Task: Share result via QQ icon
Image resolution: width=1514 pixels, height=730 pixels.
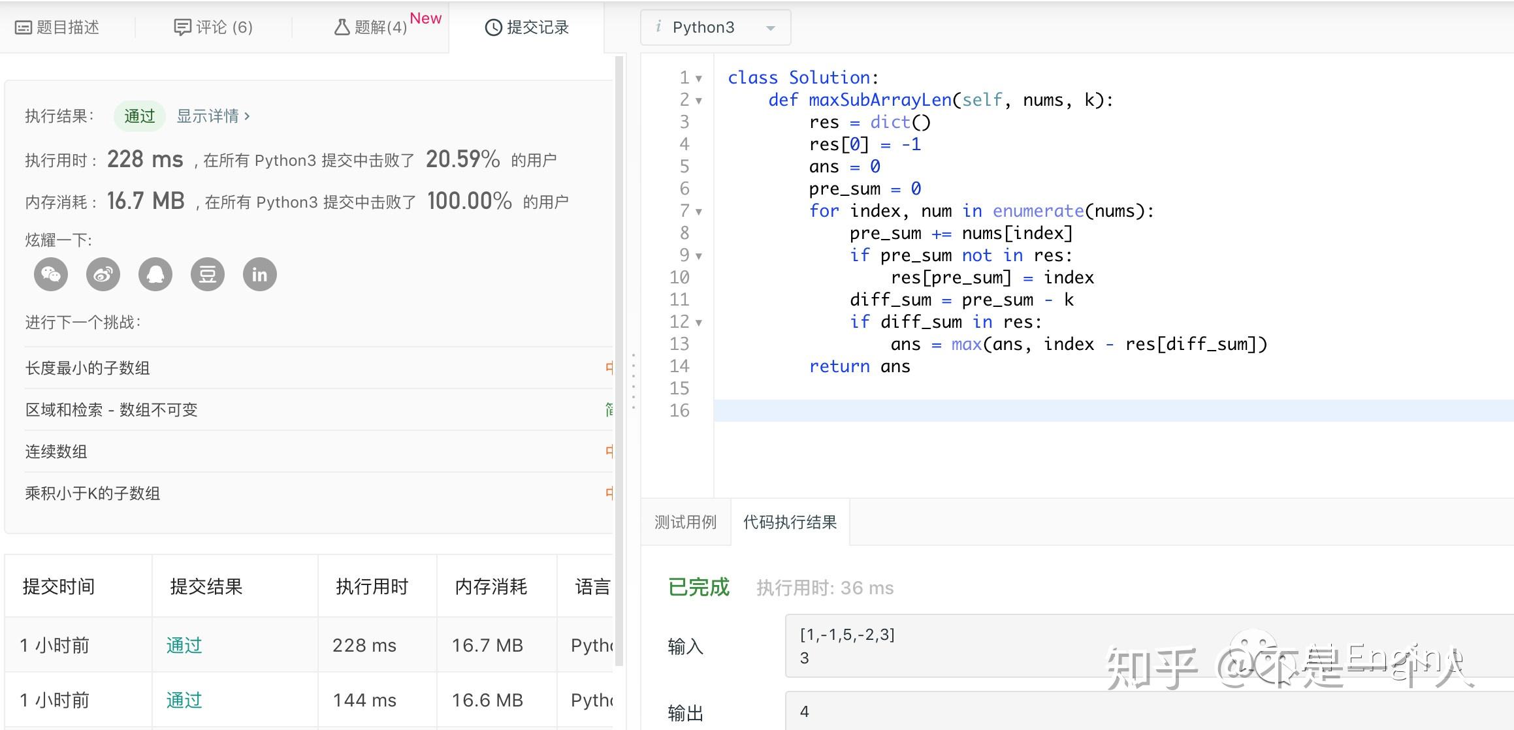Action: pos(155,274)
